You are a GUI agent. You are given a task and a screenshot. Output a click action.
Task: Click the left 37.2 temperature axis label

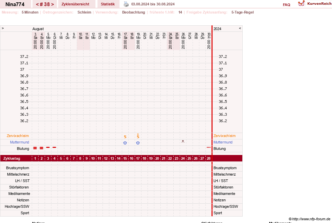pos(24,57)
